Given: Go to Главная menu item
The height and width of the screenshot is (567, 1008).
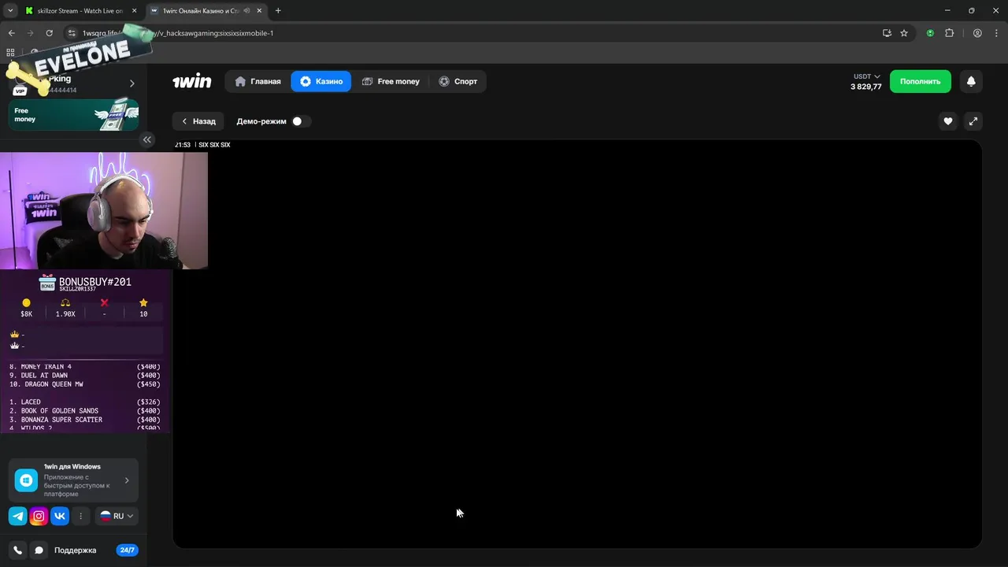Looking at the screenshot, I should [258, 81].
